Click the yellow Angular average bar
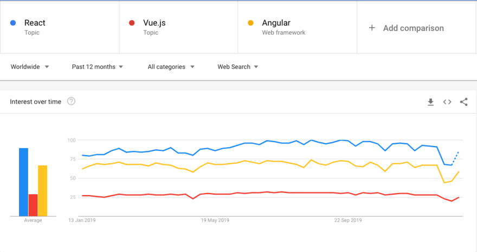The image size is (477, 252). tap(42, 190)
